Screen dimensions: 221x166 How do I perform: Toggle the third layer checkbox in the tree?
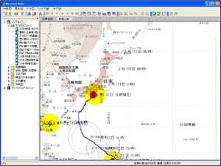pyautogui.click(x=17, y=36)
